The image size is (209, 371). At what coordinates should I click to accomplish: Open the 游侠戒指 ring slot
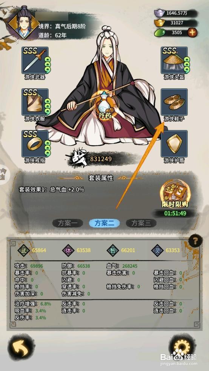[35, 144]
